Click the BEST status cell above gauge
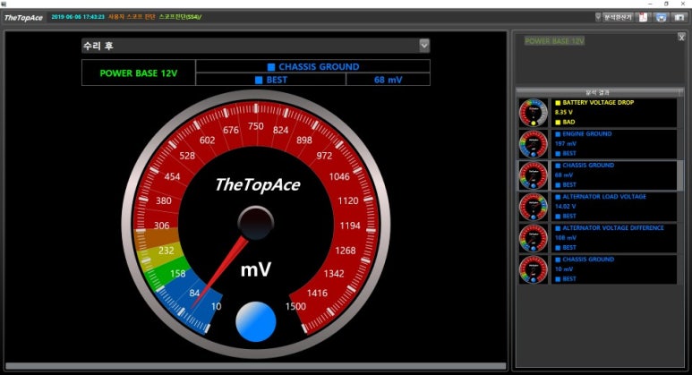This screenshot has height=375, width=692. pos(271,80)
